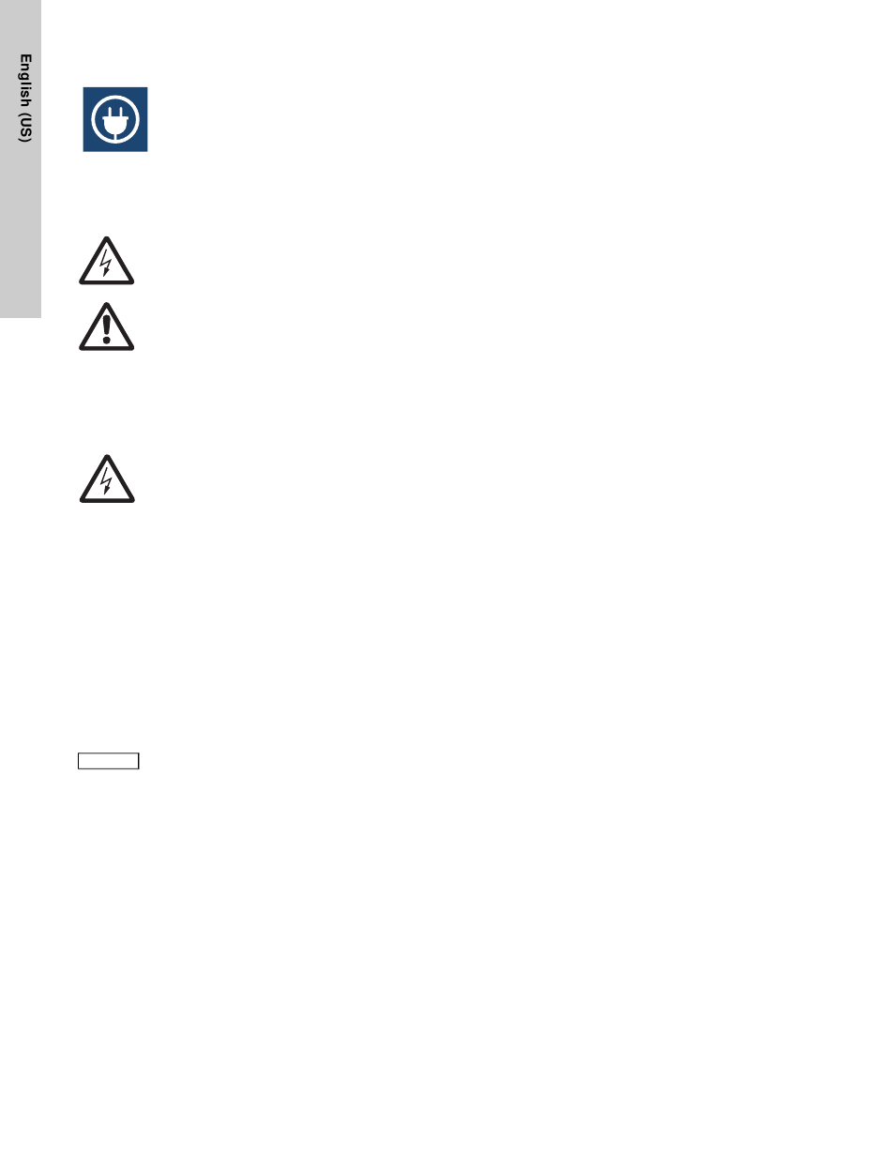The image size is (891, 1153).
Task: Click the lightning bolt in the bottom triangle
Action: (107, 482)
